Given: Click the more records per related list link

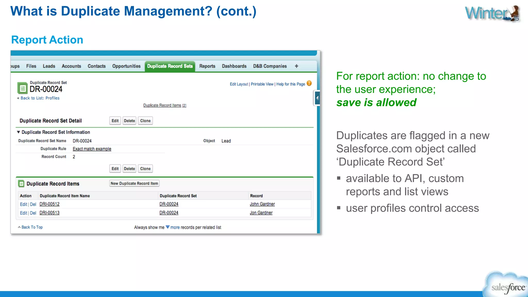Looking at the screenshot, I should (x=175, y=227).
